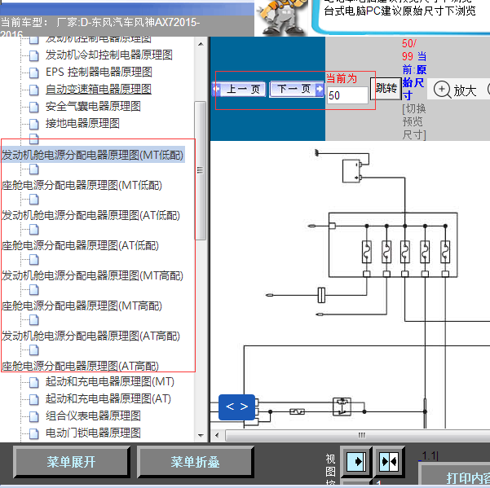Expand the menu with 菜单展开
The height and width of the screenshot is (488, 490).
point(72,462)
